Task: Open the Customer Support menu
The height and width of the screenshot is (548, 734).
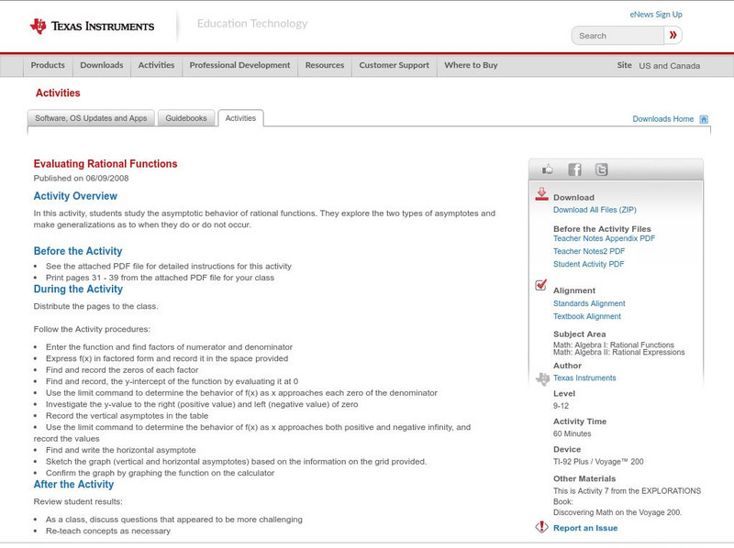Action: pyautogui.click(x=395, y=65)
